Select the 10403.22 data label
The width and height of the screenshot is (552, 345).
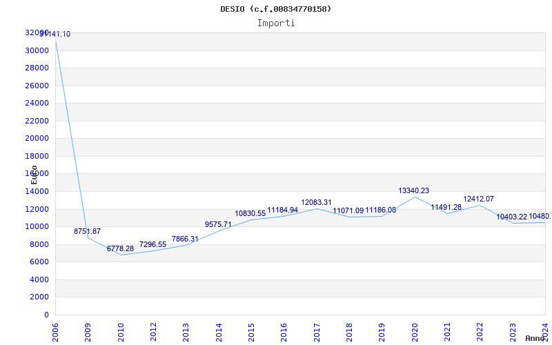(x=512, y=217)
